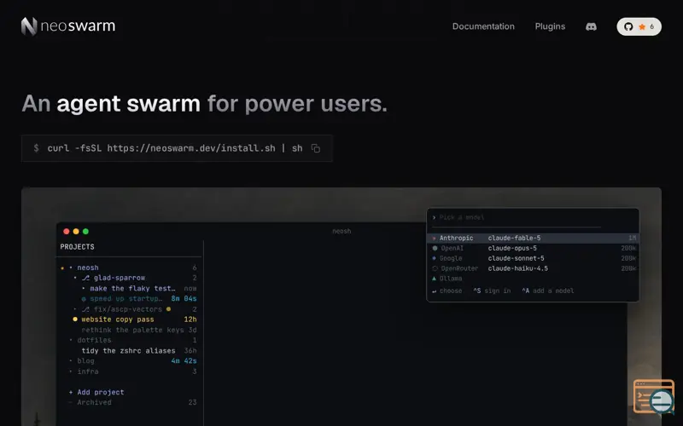Click the neosh window title
Screen dimensions: 683x426
341,231
